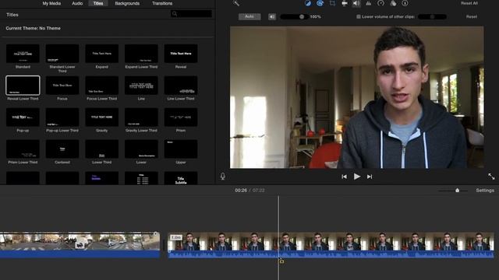Switch to the Transitions tab
Viewport: 499px width, 280px height.
[x=162, y=3]
